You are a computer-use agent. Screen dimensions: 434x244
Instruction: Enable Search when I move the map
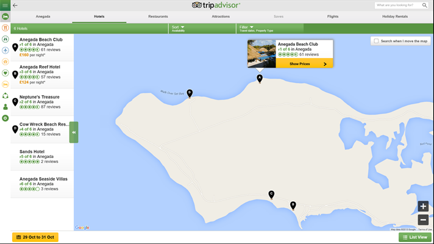376,41
